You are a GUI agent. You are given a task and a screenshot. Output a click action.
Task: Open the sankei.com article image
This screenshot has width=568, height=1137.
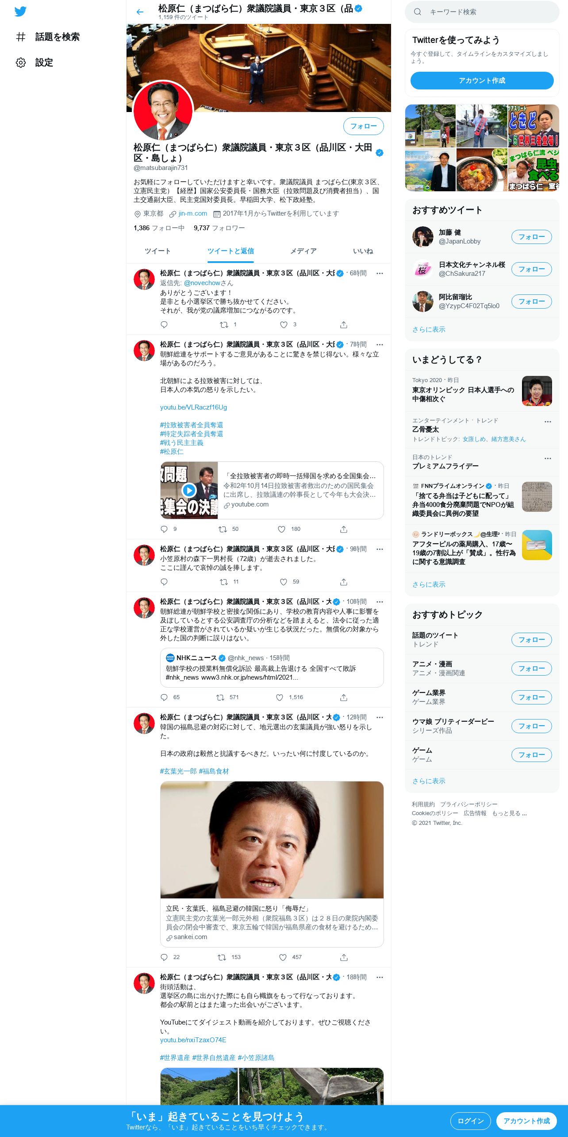pyautogui.click(x=272, y=840)
